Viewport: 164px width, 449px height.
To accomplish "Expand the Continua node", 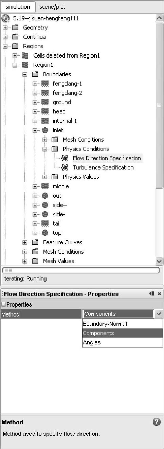I will (5, 37).
